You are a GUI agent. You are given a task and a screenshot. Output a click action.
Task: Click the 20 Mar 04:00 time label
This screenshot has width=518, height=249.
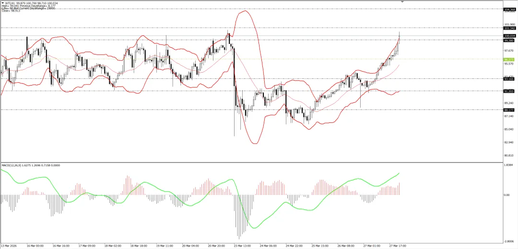tap(190, 246)
